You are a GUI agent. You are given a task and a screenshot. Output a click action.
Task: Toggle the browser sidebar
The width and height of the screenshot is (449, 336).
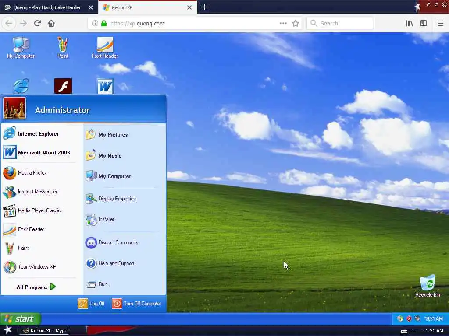click(x=424, y=24)
